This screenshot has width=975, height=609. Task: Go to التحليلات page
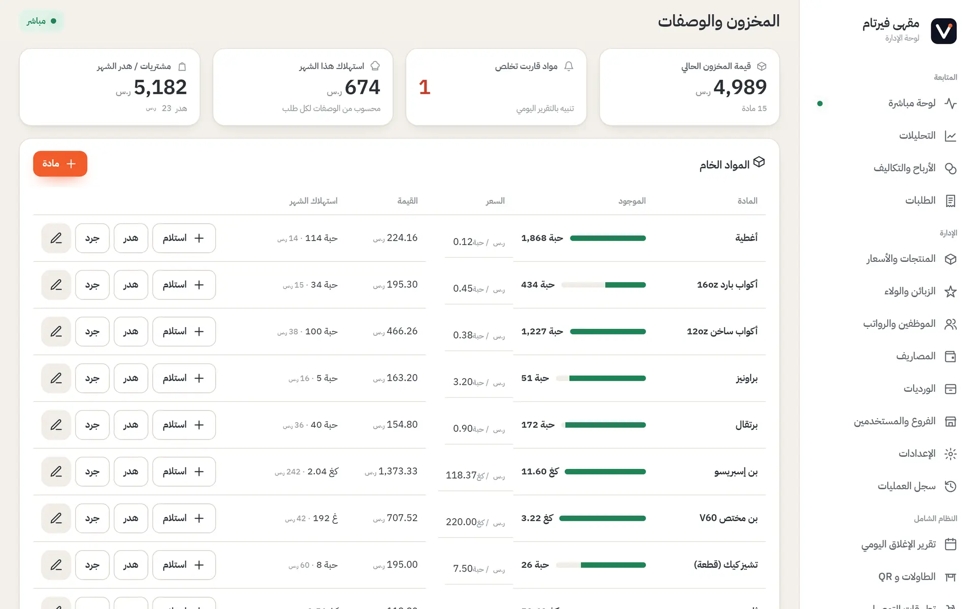click(887, 136)
